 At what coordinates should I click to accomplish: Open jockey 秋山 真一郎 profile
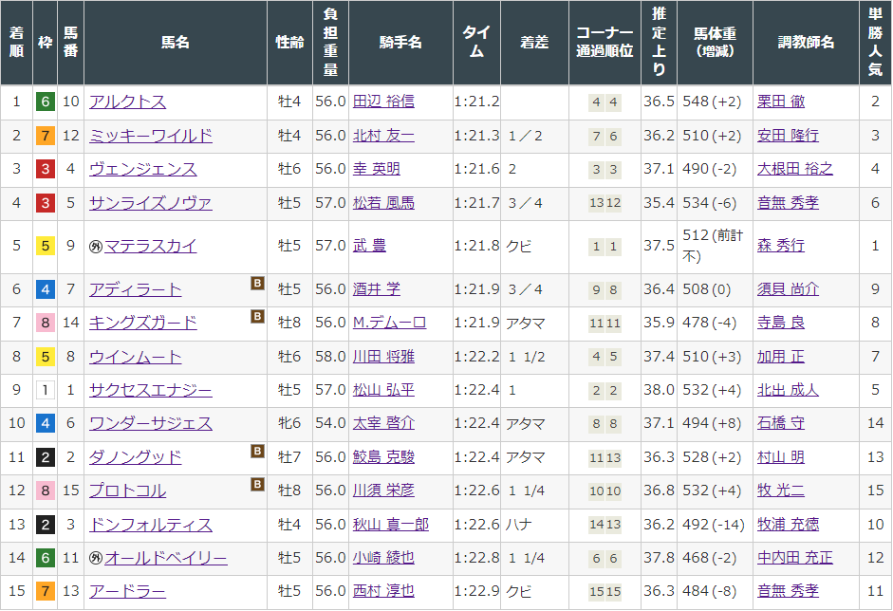(x=391, y=525)
